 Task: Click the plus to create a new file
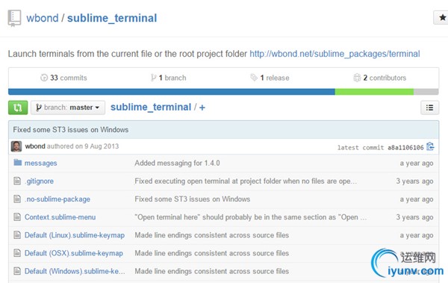click(x=202, y=108)
